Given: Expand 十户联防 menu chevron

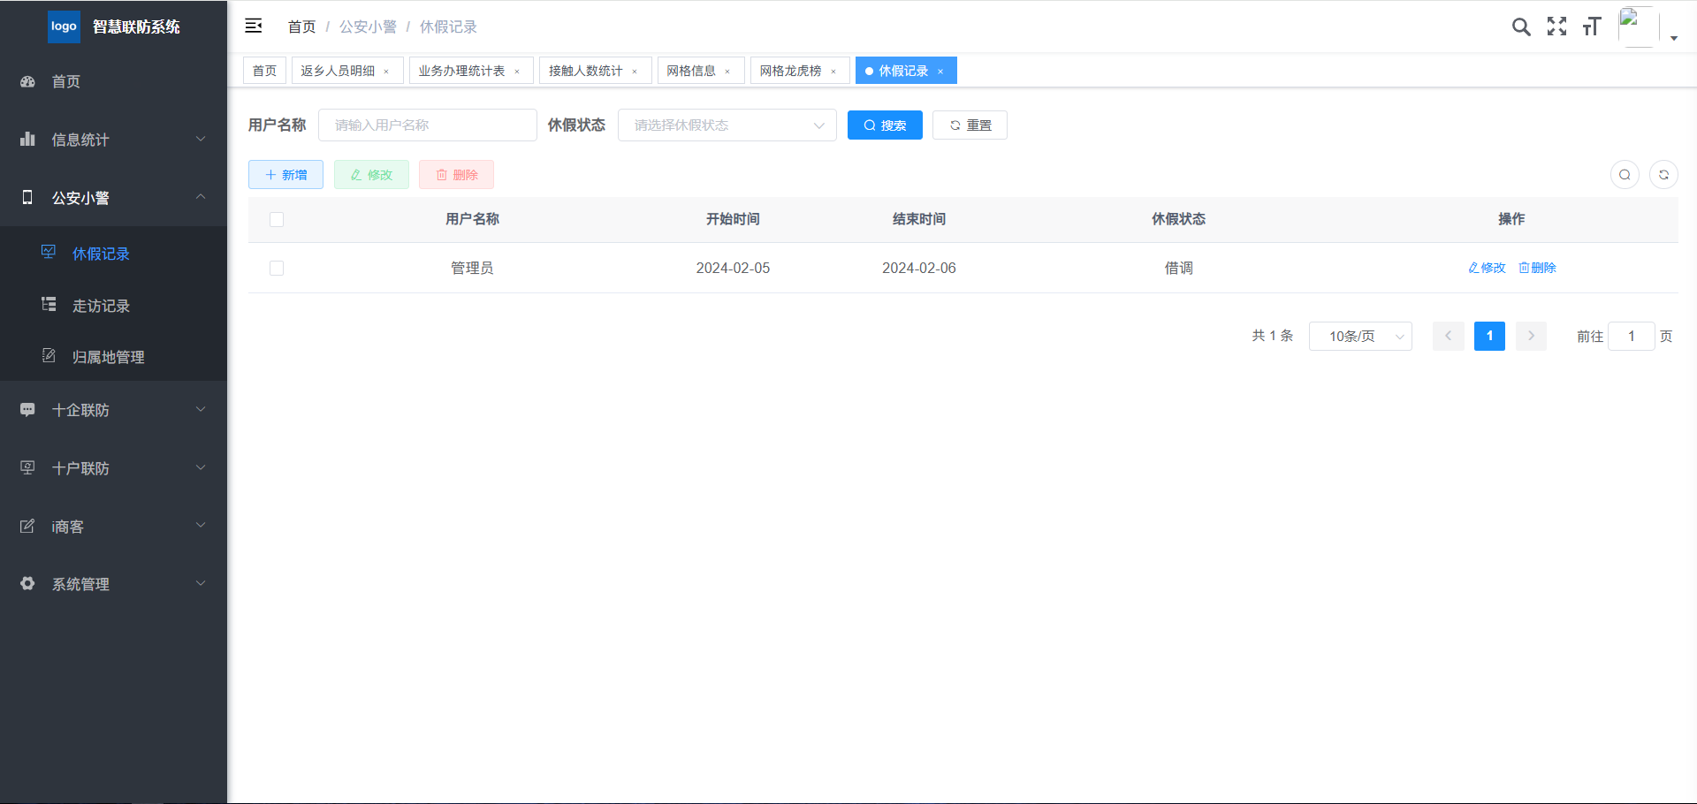Looking at the screenshot, I should click(201, 467).
